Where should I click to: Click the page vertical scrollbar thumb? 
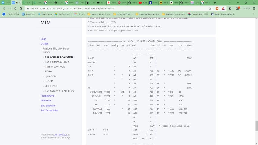coord(256,126)
